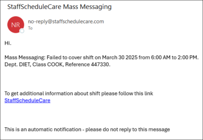Click the reference number 447330
This screenshot has height=140, width=203.
tap(101, 64)
